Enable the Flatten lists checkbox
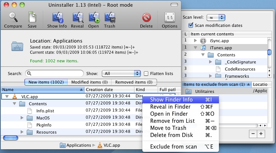This screenshot has height=153, width=276. (x=146, y=74)
